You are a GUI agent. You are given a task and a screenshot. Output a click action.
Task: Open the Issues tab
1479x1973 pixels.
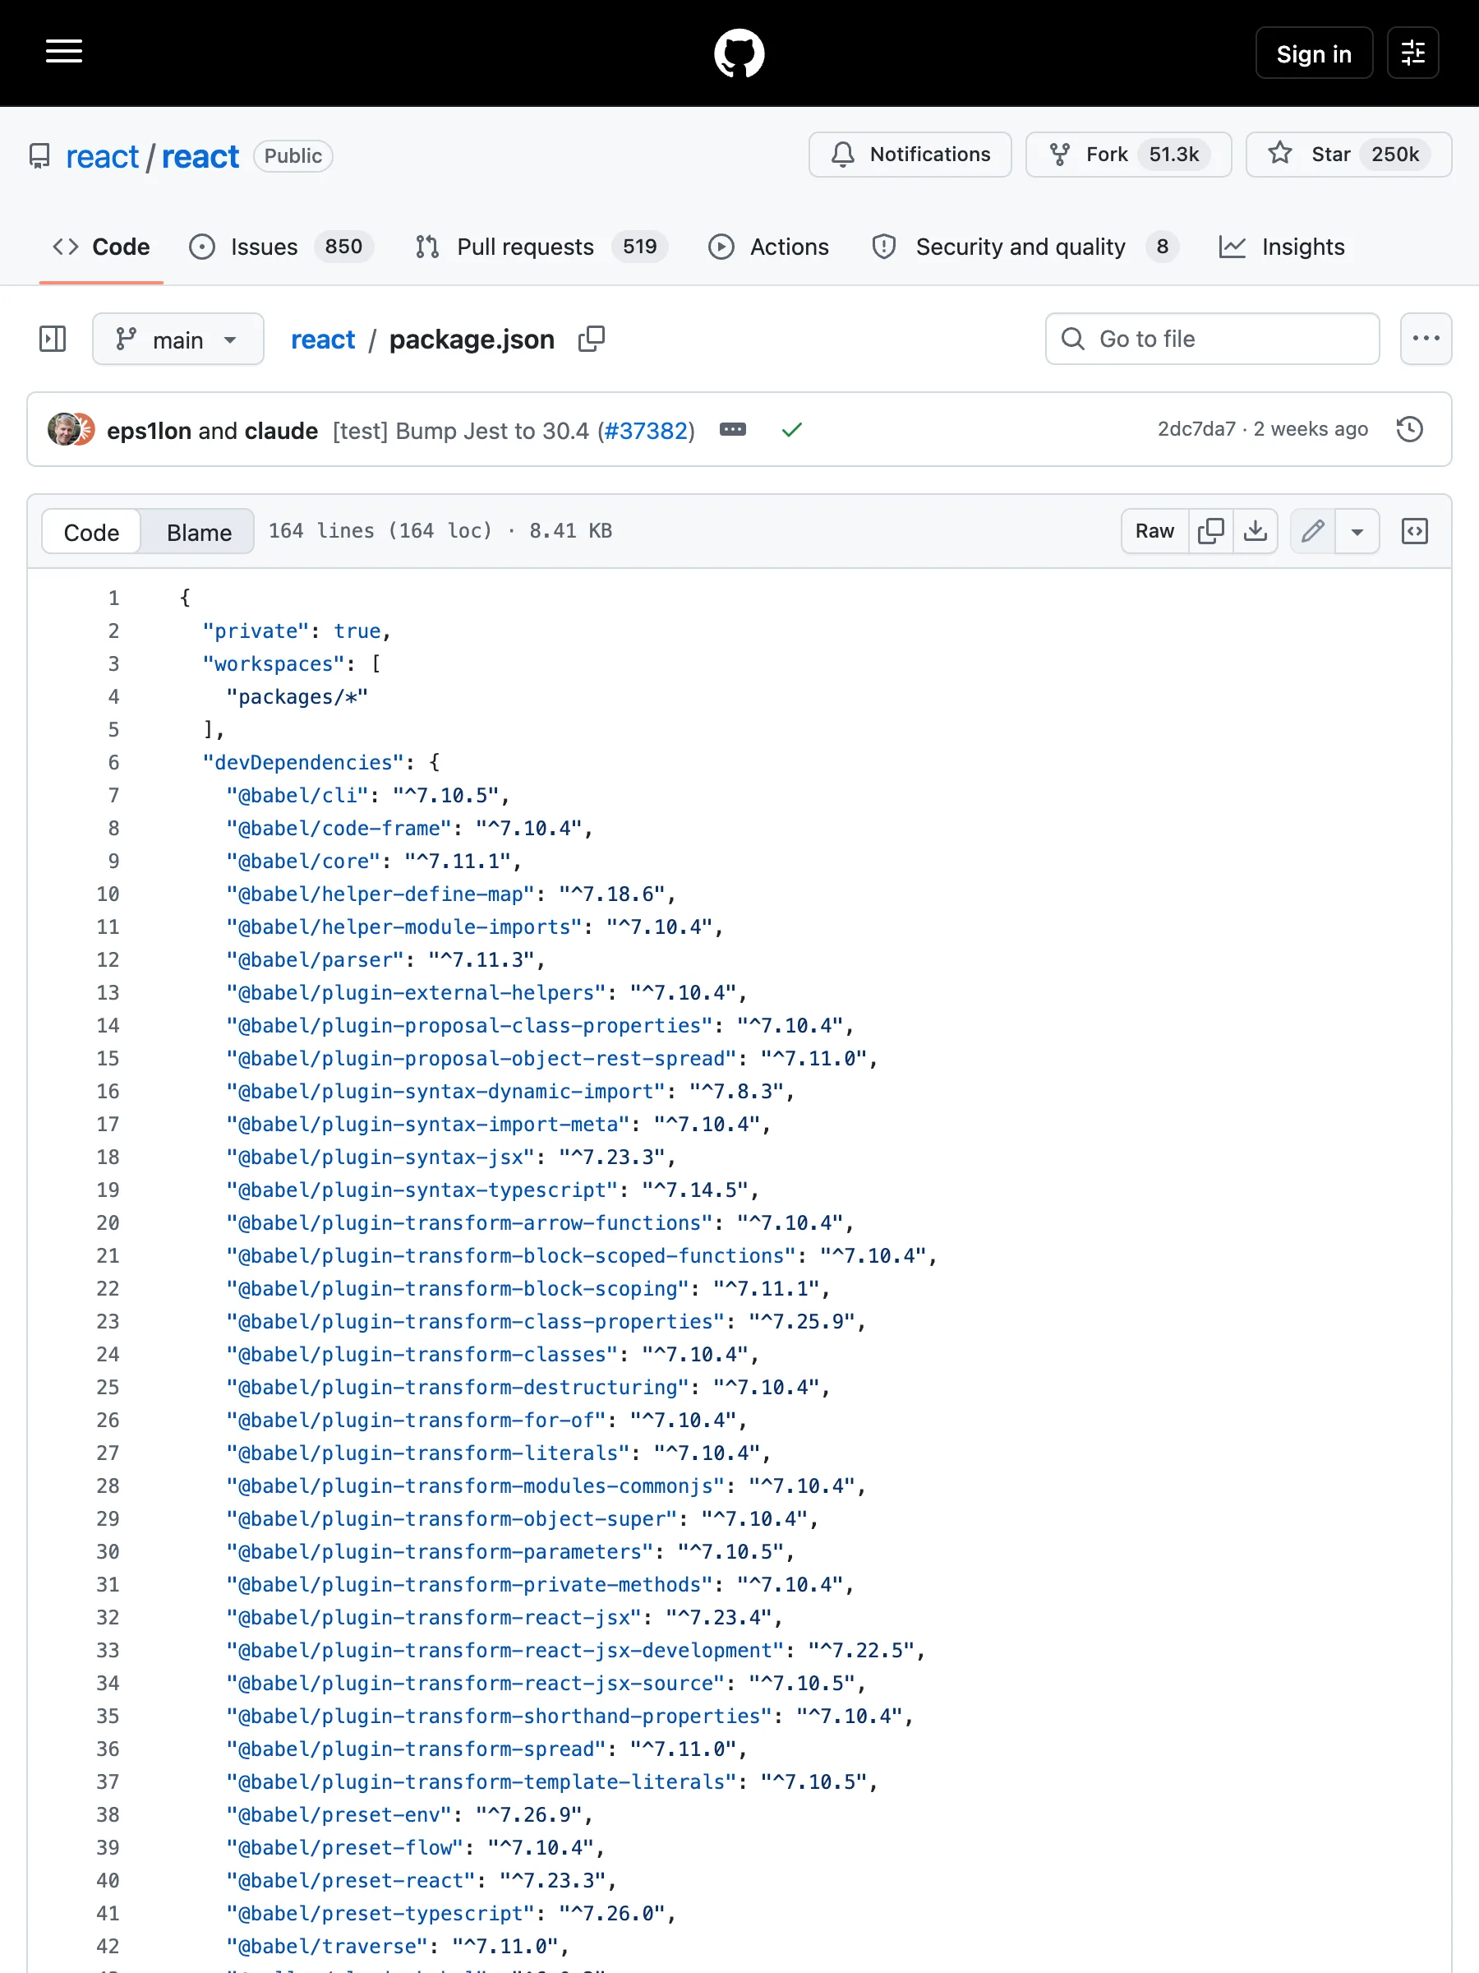click(x=280, y=247)
